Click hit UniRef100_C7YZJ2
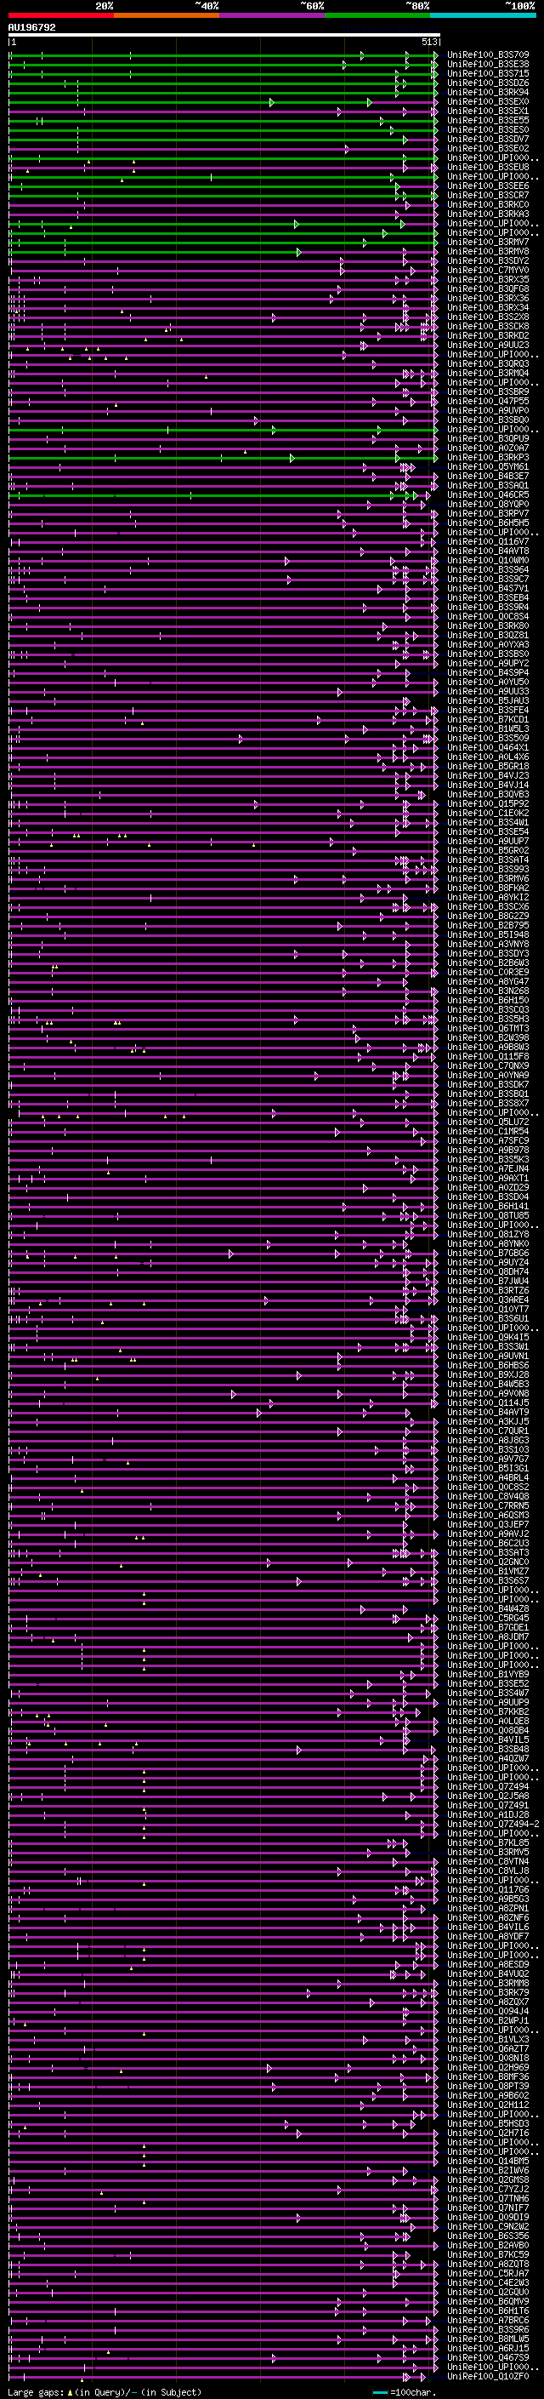544x2399 pixels. [x=488, y=2189]
